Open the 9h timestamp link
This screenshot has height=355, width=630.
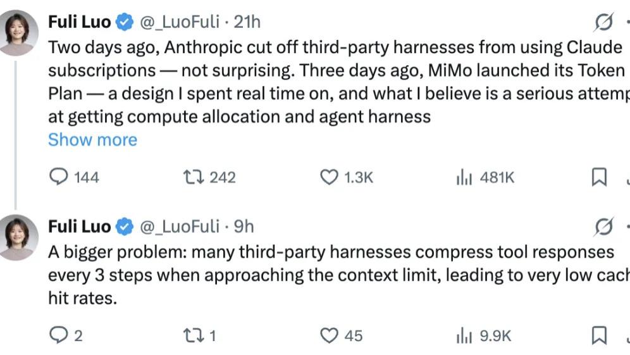tap(244, 226)
